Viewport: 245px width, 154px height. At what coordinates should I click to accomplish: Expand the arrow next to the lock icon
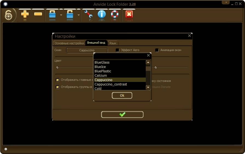pyautogui.click(x=61, y=15)
